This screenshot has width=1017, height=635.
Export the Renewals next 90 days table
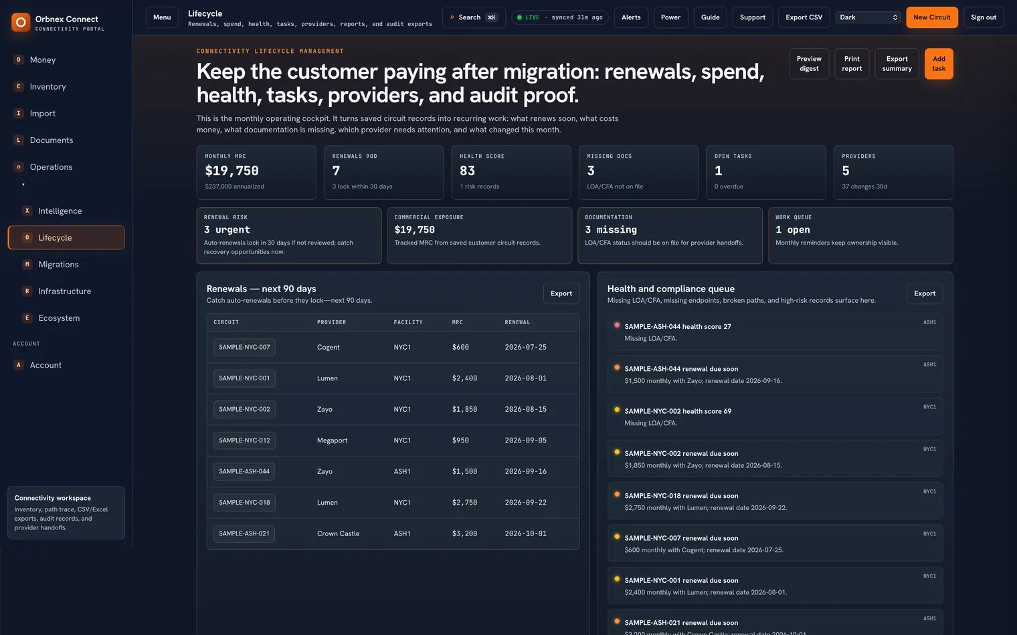(561, 293)
